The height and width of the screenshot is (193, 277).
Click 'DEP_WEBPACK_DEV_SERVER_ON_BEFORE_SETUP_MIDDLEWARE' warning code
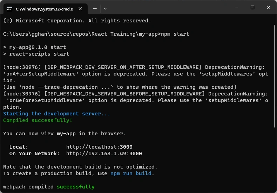(x=124, y=94)
